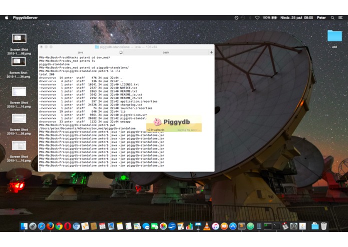Click 'launcher.properties' in terminal output
This screenshot has width=348, height=247.
(x=136, y=108)
